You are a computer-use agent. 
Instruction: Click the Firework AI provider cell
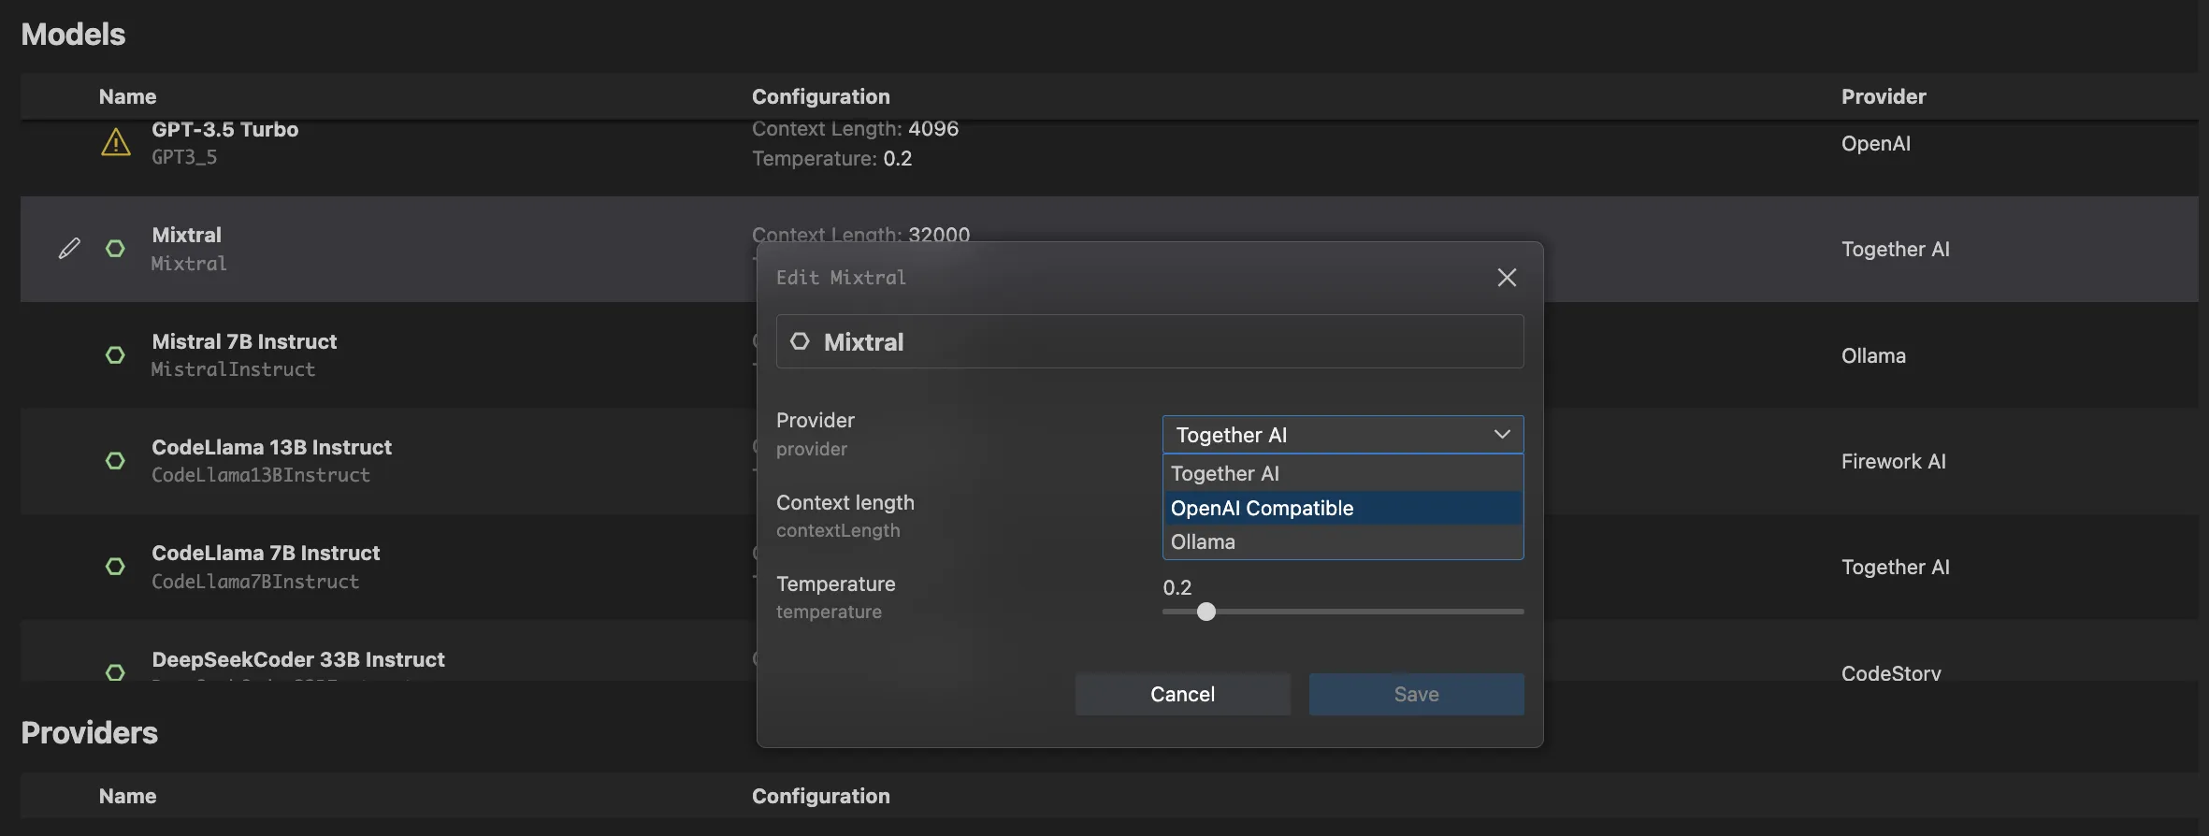pos(1894,461)
